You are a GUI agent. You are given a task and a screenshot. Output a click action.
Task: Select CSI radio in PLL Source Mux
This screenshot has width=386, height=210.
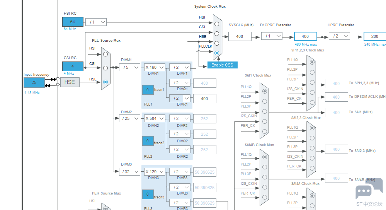pyautogui.click(x=105, y=68)
